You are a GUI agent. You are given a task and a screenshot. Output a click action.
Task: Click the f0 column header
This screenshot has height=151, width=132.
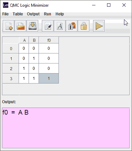(49, 40)
